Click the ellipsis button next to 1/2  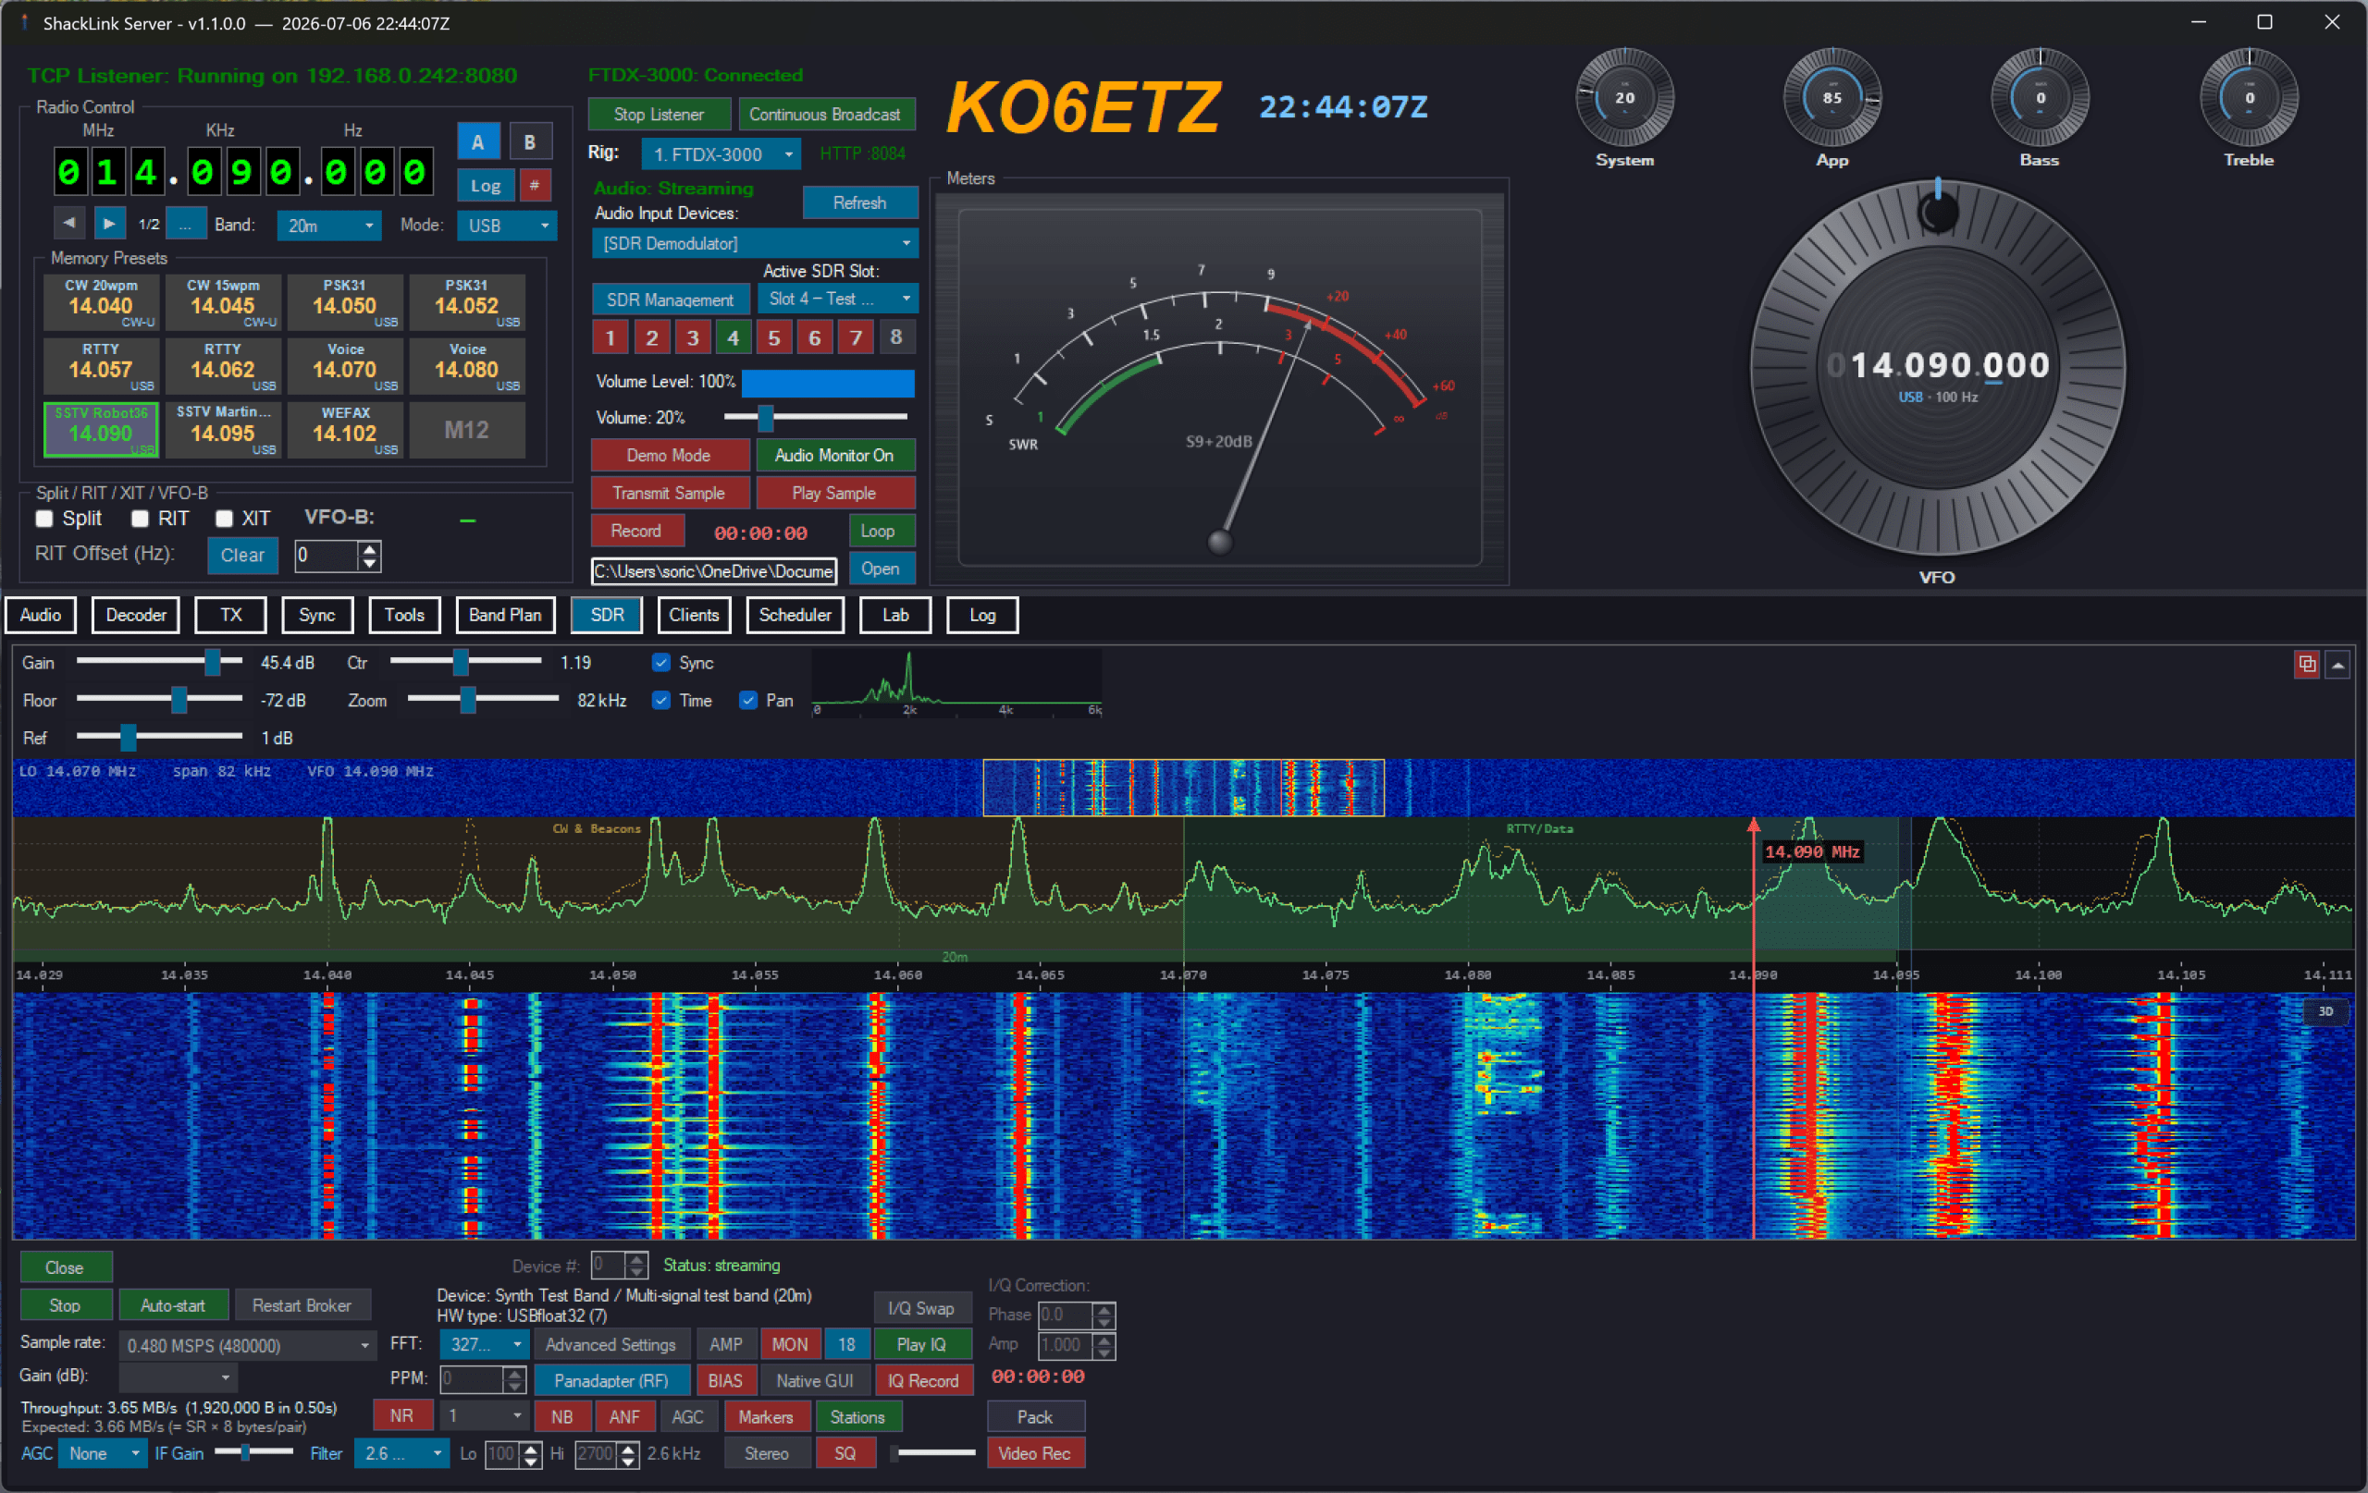[x=186, y=224]
